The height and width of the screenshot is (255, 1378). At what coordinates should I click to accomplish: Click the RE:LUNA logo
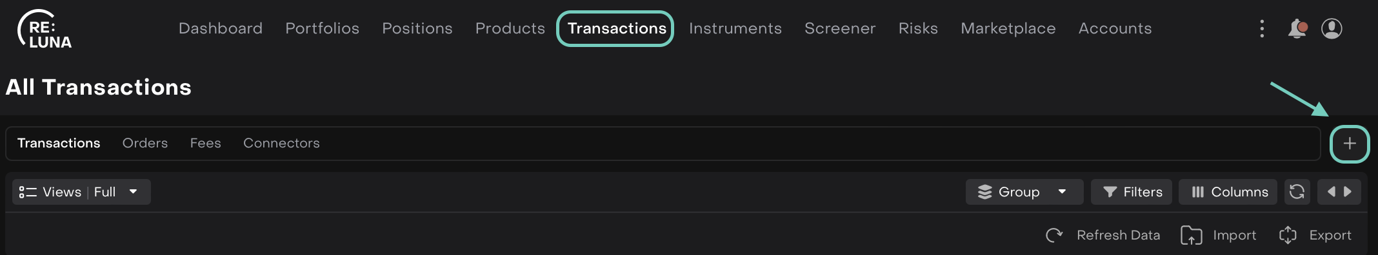45,29
